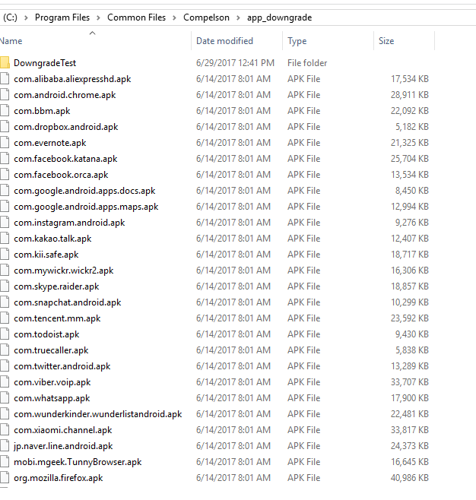Click file icon of org.mozilla.firefox.apk
Screen dimensions: 476x500
coord(5,477)
